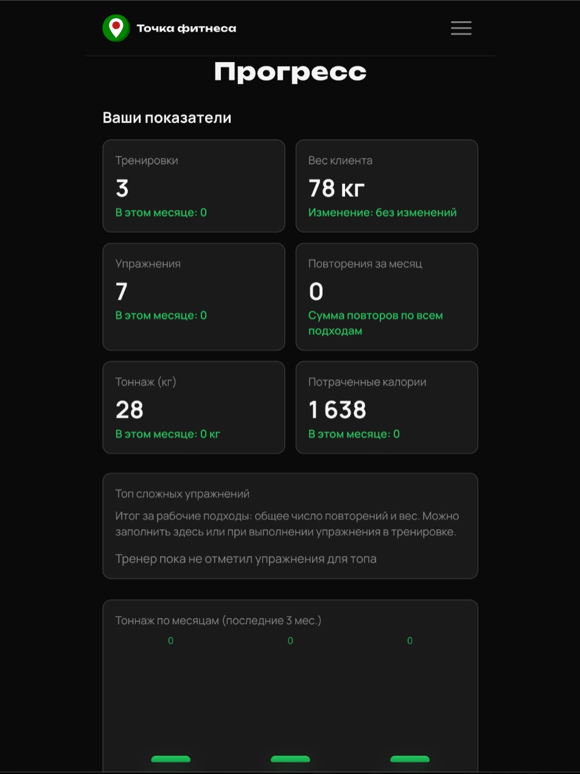Select the Потраченные калории card

[x=386, y=407]
